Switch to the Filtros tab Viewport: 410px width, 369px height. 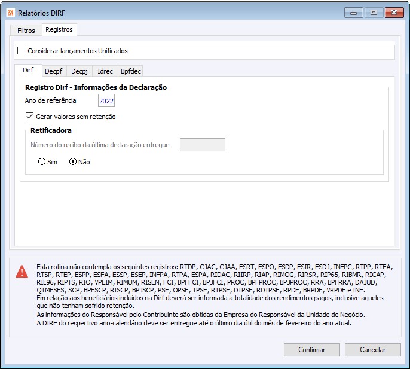26,31
